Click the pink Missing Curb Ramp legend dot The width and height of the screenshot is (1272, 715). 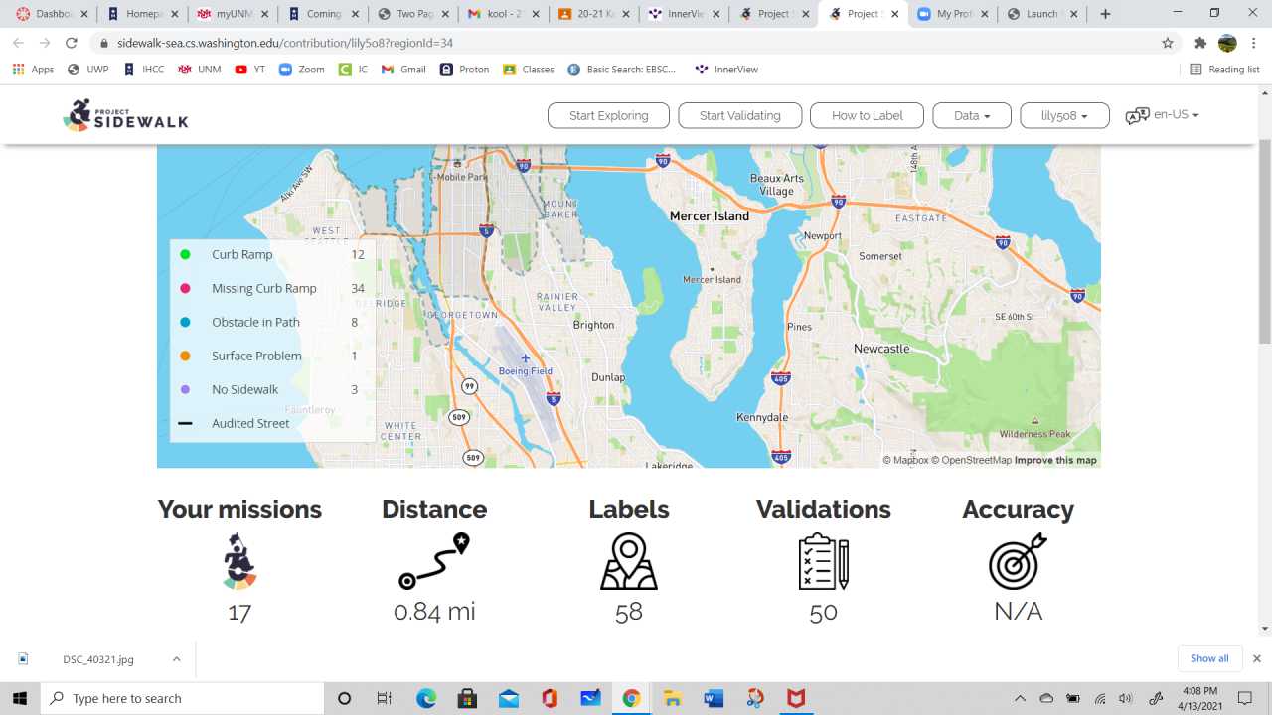pos(185,288)
